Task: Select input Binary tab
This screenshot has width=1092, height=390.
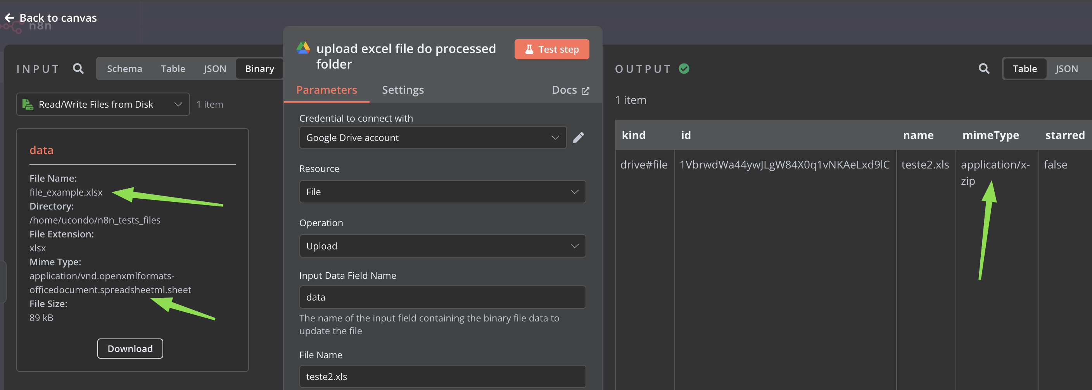Action: (259, 69)
